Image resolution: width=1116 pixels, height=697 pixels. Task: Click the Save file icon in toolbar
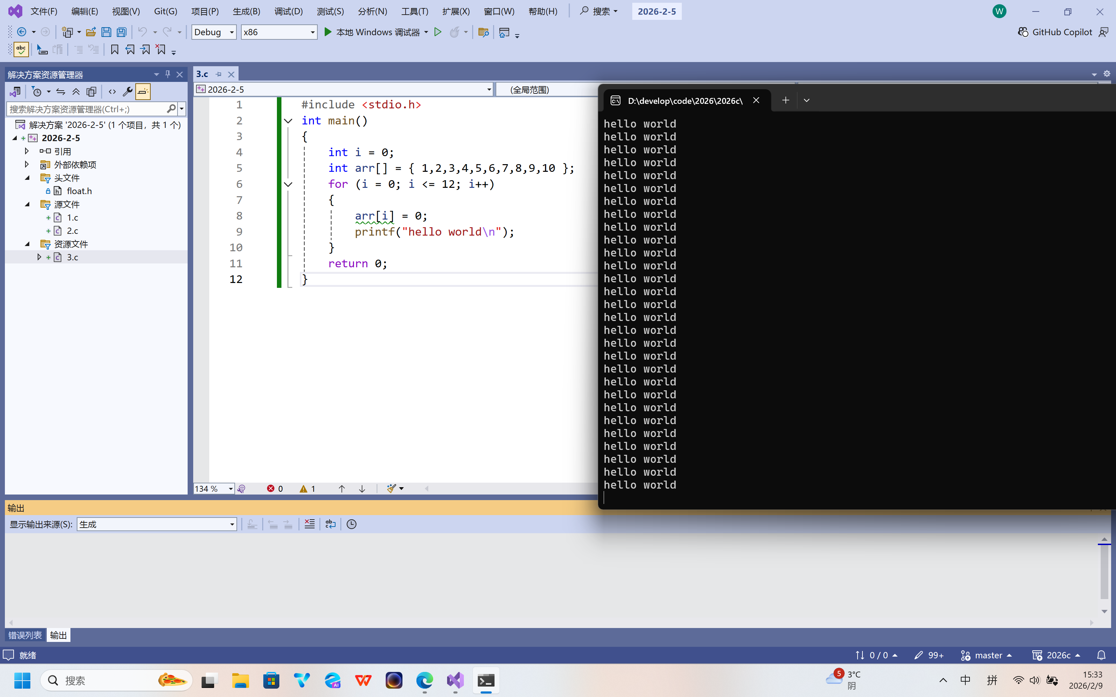click(106, 32)
